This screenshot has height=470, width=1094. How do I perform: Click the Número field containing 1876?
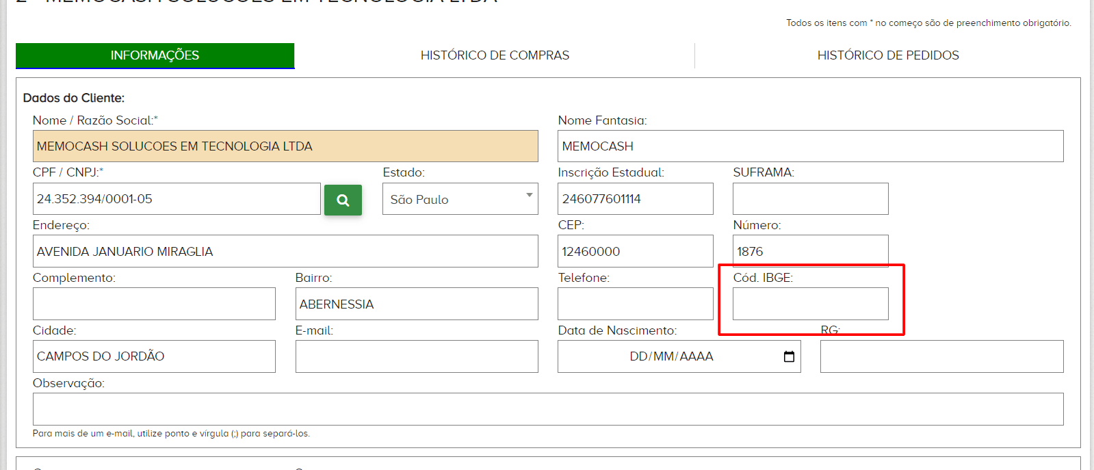click(x=810, y=252)
